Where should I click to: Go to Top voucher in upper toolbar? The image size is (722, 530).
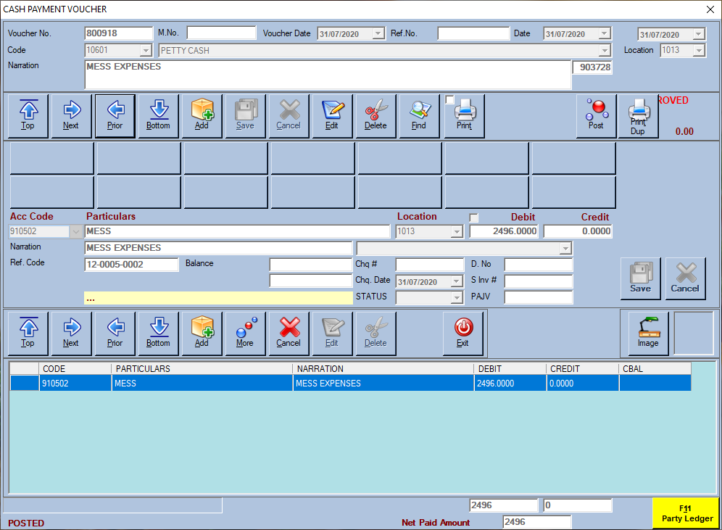coord(28,116)
